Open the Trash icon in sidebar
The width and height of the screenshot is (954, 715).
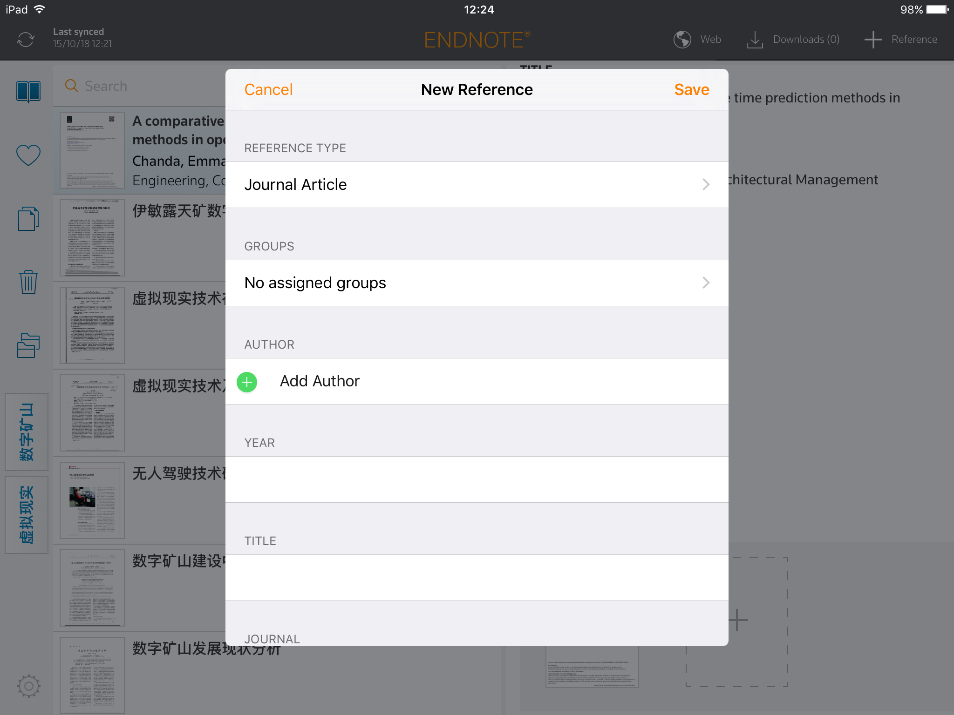(28, 282)
